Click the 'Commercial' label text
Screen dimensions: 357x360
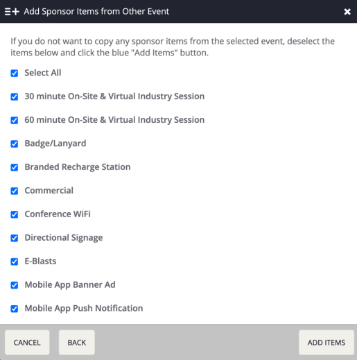point(49,191)
